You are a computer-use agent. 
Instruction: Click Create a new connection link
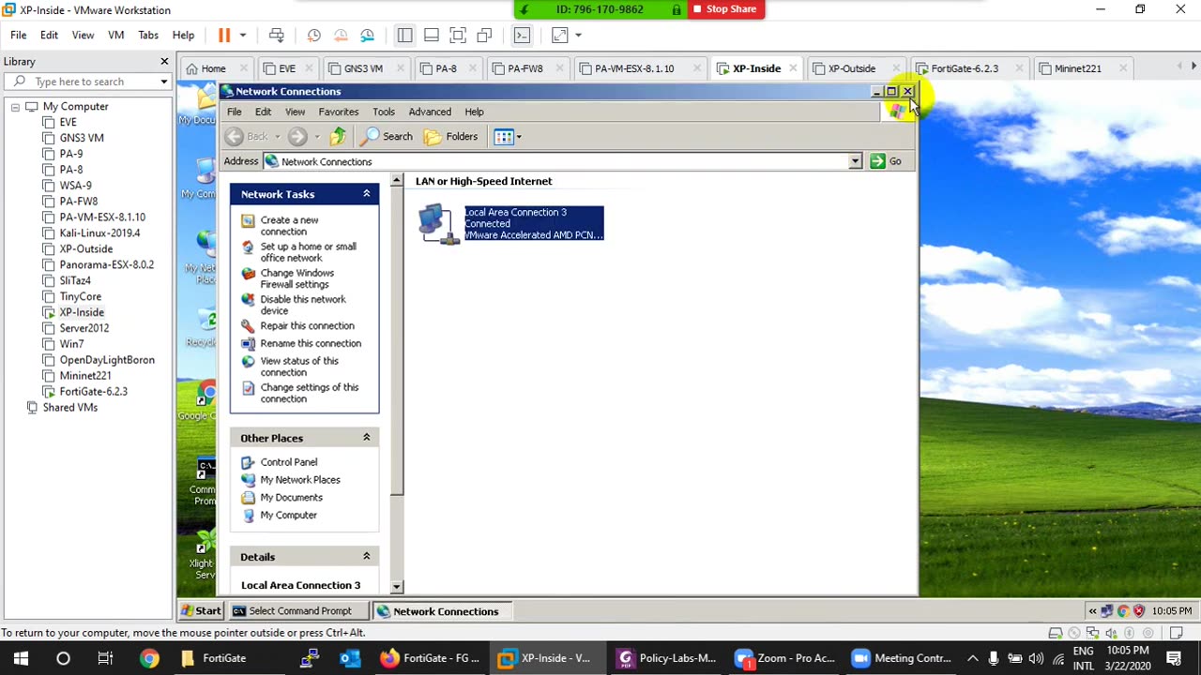(x=289, y=226)
